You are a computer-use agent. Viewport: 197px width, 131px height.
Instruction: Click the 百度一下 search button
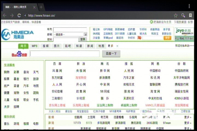(x=111, y=54)
